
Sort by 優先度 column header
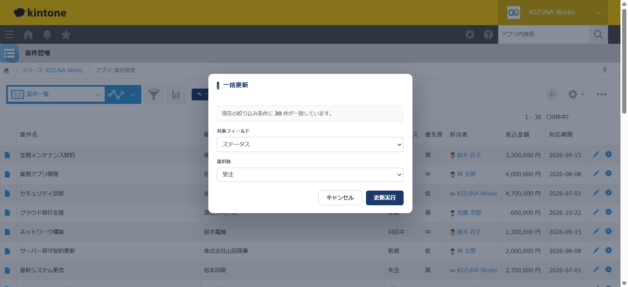(434, 135)
